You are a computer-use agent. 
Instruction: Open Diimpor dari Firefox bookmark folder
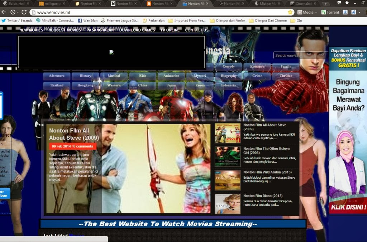tap(228, 20)
